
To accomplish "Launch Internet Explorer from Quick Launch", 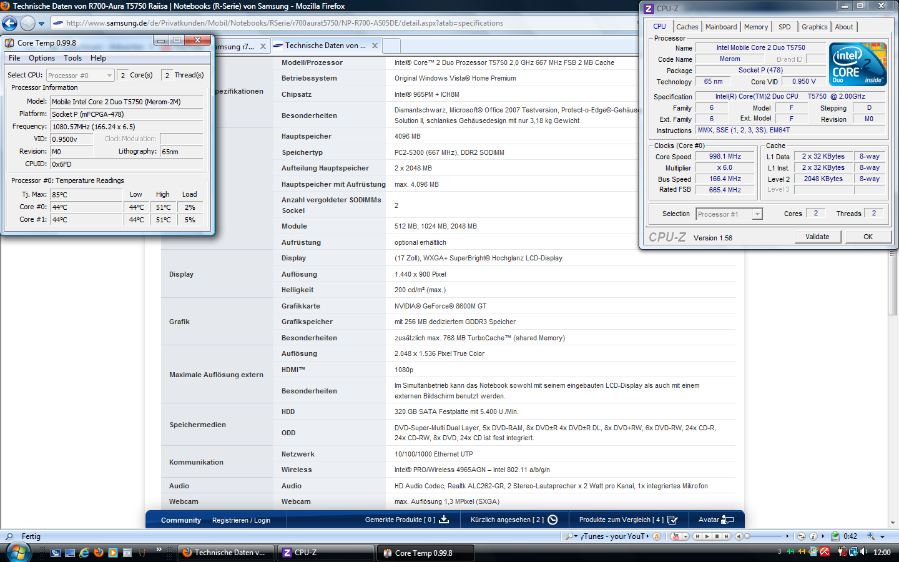I will pyautogui.click(x=84, y=553).
